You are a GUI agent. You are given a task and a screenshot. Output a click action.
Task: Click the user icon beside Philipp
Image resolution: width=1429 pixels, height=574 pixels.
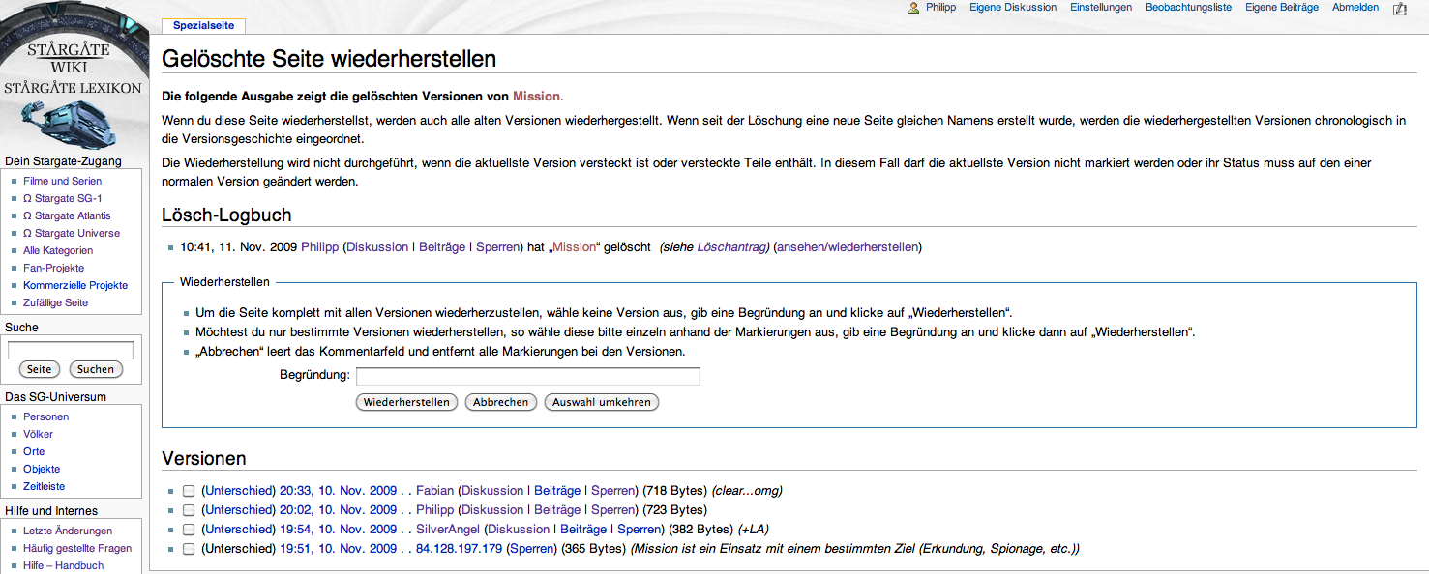(913, 8)
